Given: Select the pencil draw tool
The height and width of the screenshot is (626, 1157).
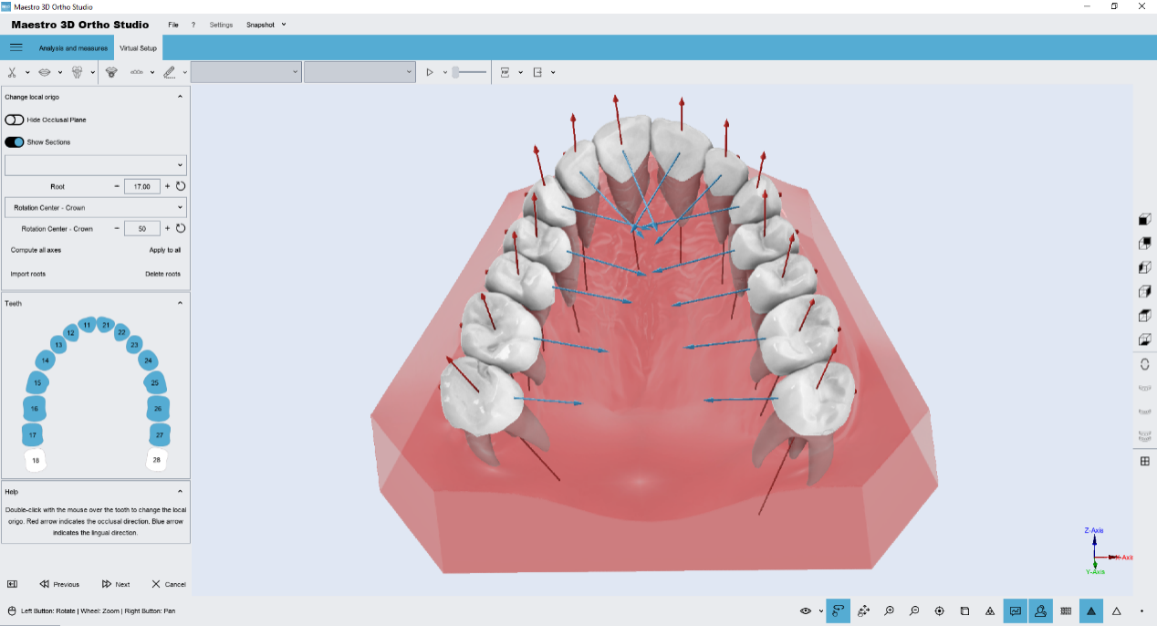Looking at the screenshot, I should point(170,72).
